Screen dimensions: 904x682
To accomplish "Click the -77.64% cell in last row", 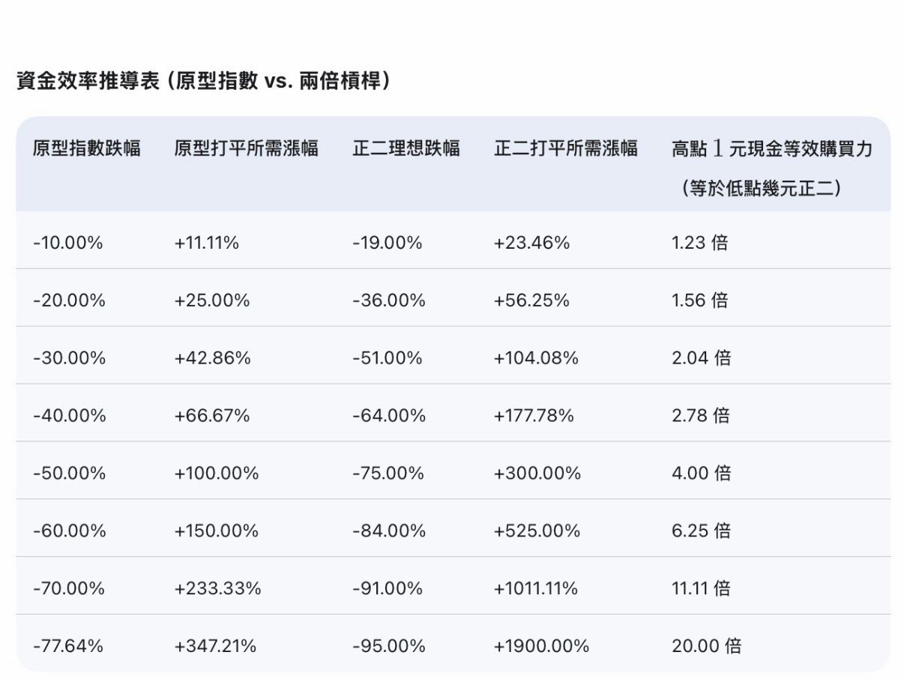I will click(x=68, y=646).
